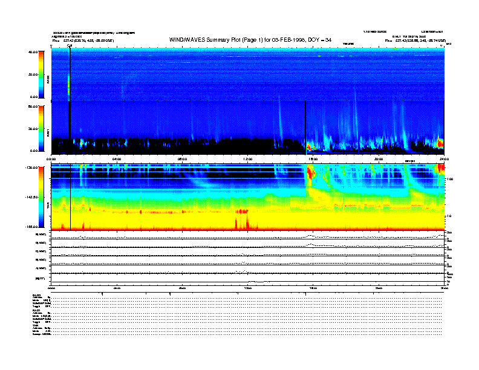Click the 40.00 maximum label on RAD2 scale
The width and height of the screenshot is (479, 370).
point(31,52)
